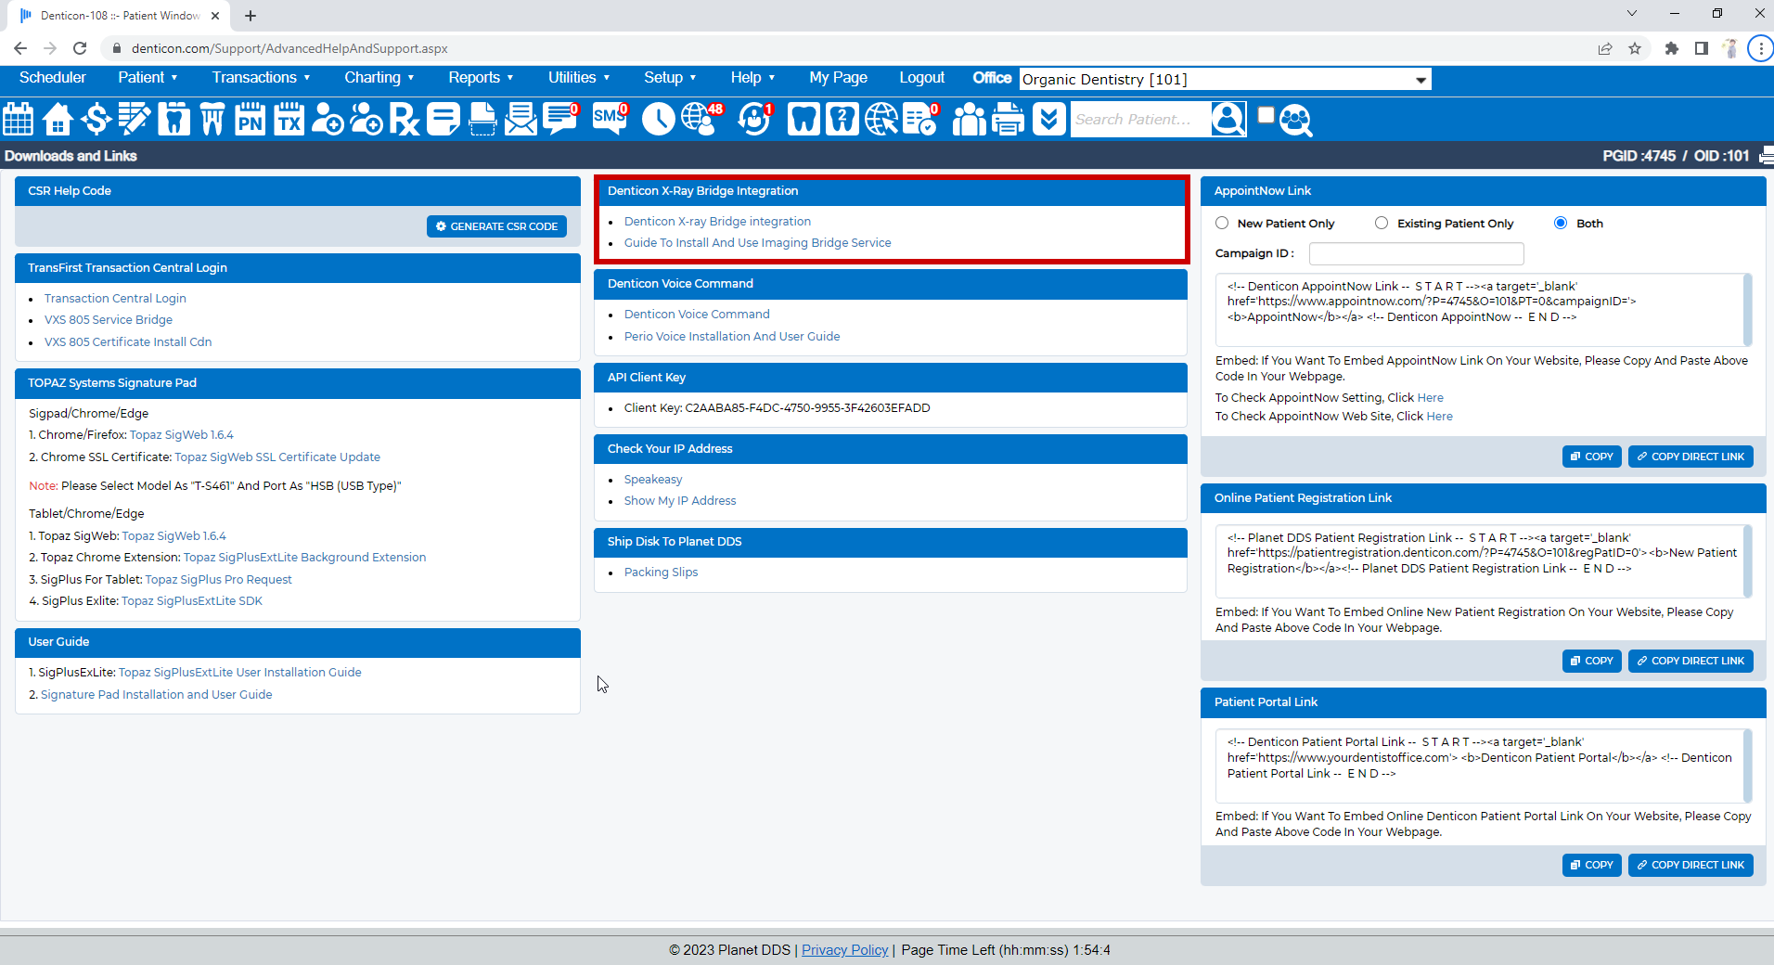1774x965 pixels.
Task: Click the perio tooth roots icon
Action: [212, 119]
